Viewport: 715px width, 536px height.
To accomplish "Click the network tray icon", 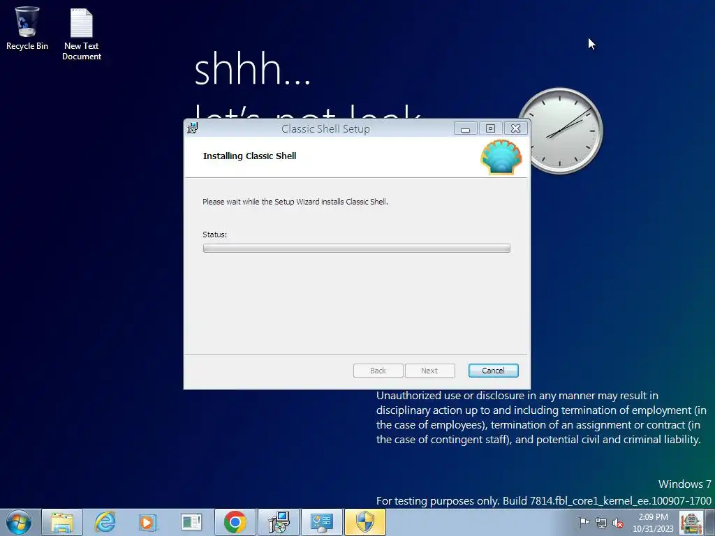I will (x=601, y=523).
